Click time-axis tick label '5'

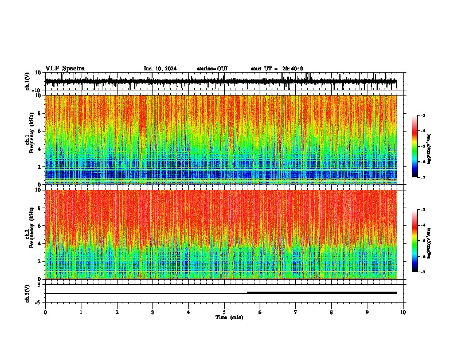pyautogui.click(x=224, y=312)
